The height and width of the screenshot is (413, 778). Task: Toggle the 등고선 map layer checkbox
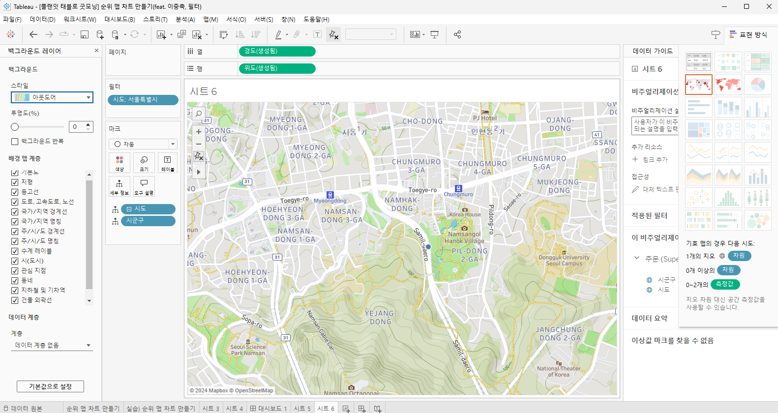(x=15, y=192)
